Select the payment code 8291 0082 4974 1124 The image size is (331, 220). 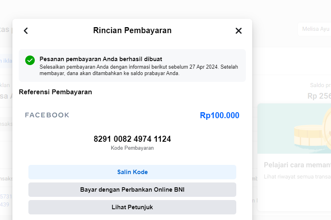(132, 139)
